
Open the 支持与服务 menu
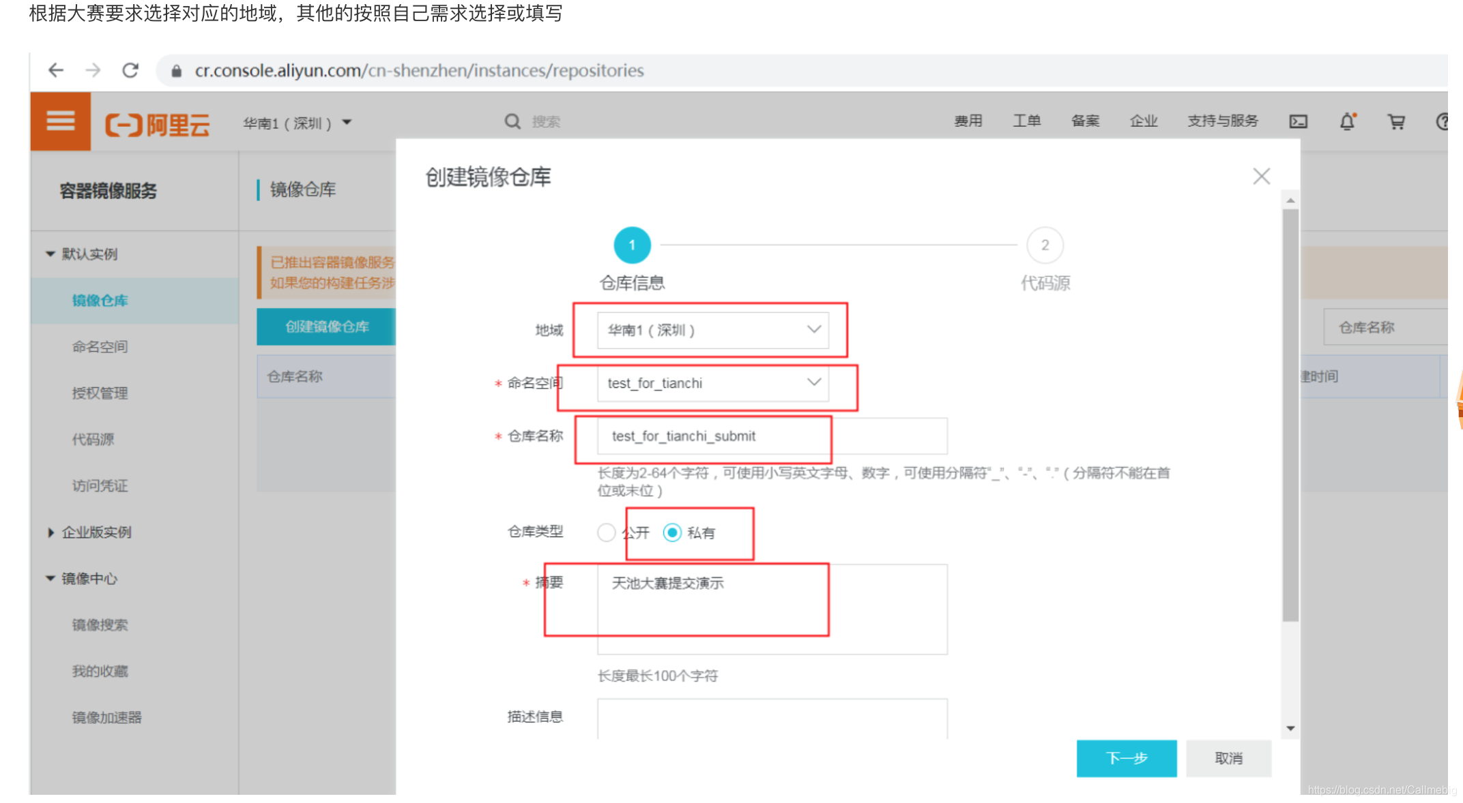tap(1222, 121)
